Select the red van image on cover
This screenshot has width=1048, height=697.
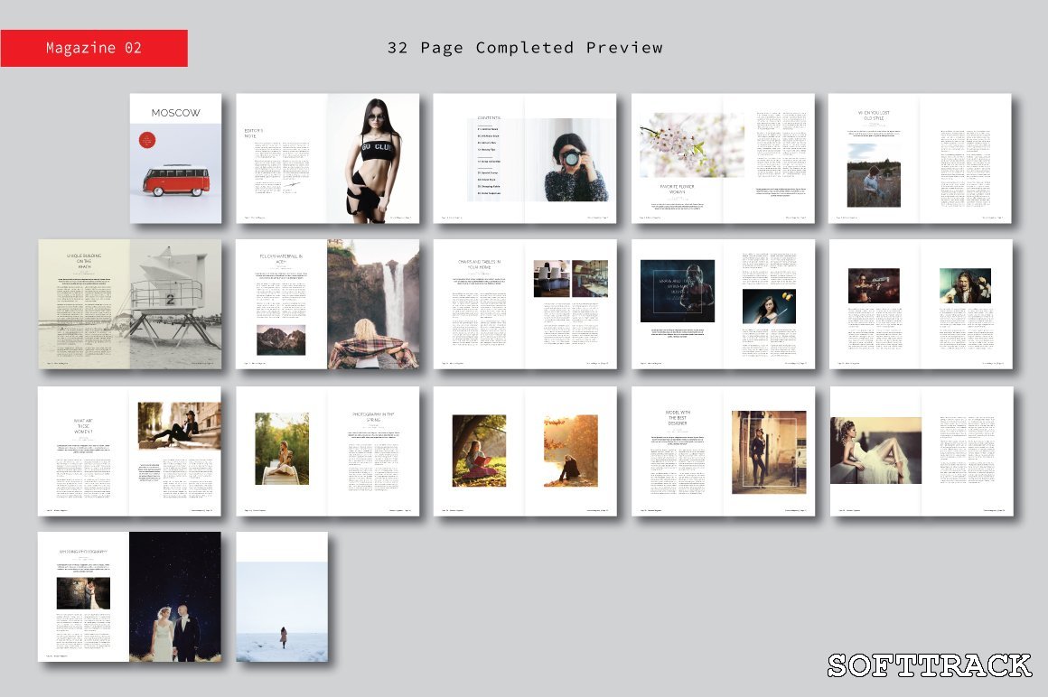(x=176, y=179)
